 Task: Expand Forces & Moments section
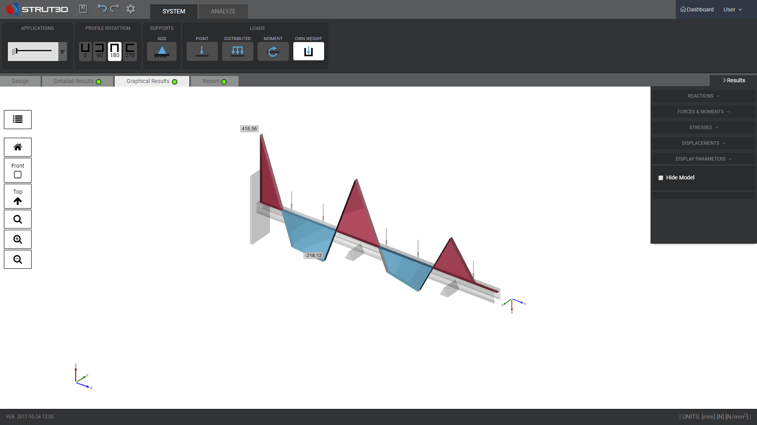coord(704,111)
